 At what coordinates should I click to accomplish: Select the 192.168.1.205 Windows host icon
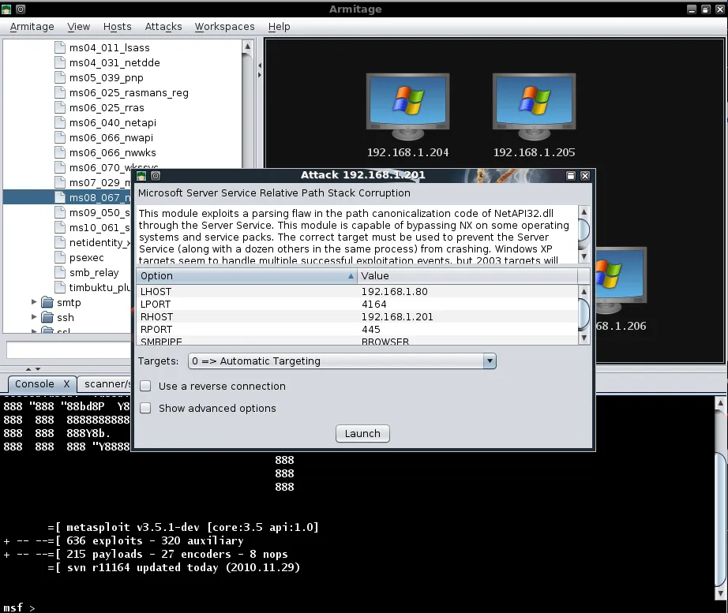tap(534, 103)
